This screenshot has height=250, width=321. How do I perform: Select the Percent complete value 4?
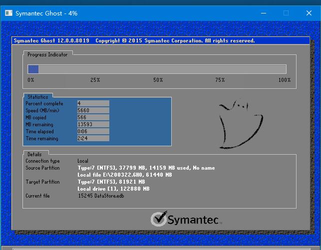(x=93, y=103)
